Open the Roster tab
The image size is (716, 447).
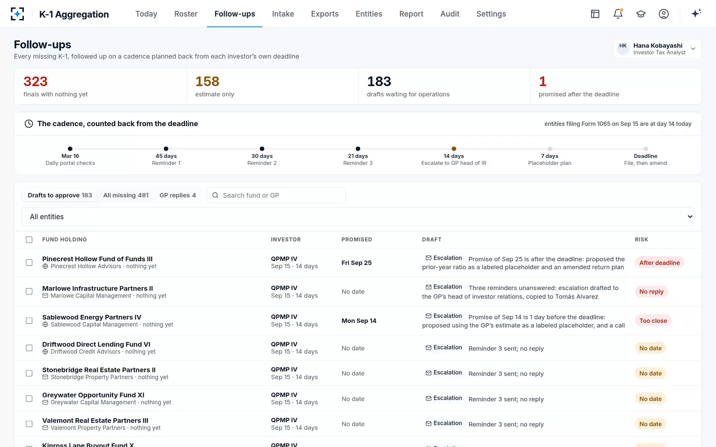186,14
